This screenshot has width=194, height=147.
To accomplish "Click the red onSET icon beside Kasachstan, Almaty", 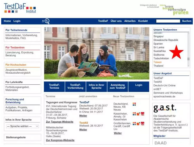I will point(143,114).
